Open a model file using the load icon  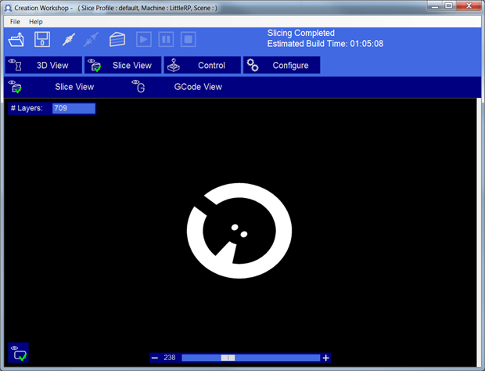click(x=16, y=40)
